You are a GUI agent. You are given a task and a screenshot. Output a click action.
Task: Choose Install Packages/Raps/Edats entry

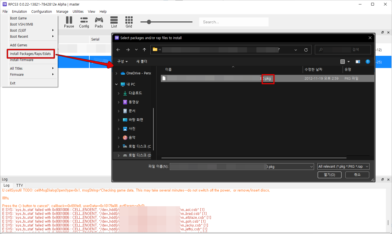coord(31,54)
